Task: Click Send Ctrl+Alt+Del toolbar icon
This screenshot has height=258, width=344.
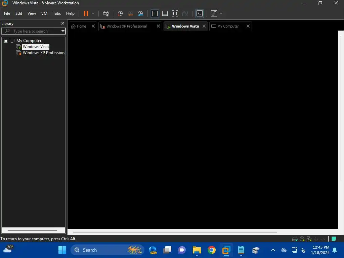Action: click(106, 13)
